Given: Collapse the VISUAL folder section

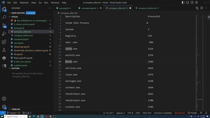Looking at the screenshot, I should [x=15, y=17].
